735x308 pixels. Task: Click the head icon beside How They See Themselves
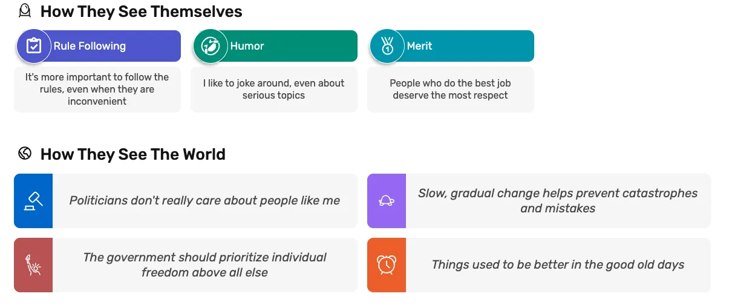(x=25, y=11)
